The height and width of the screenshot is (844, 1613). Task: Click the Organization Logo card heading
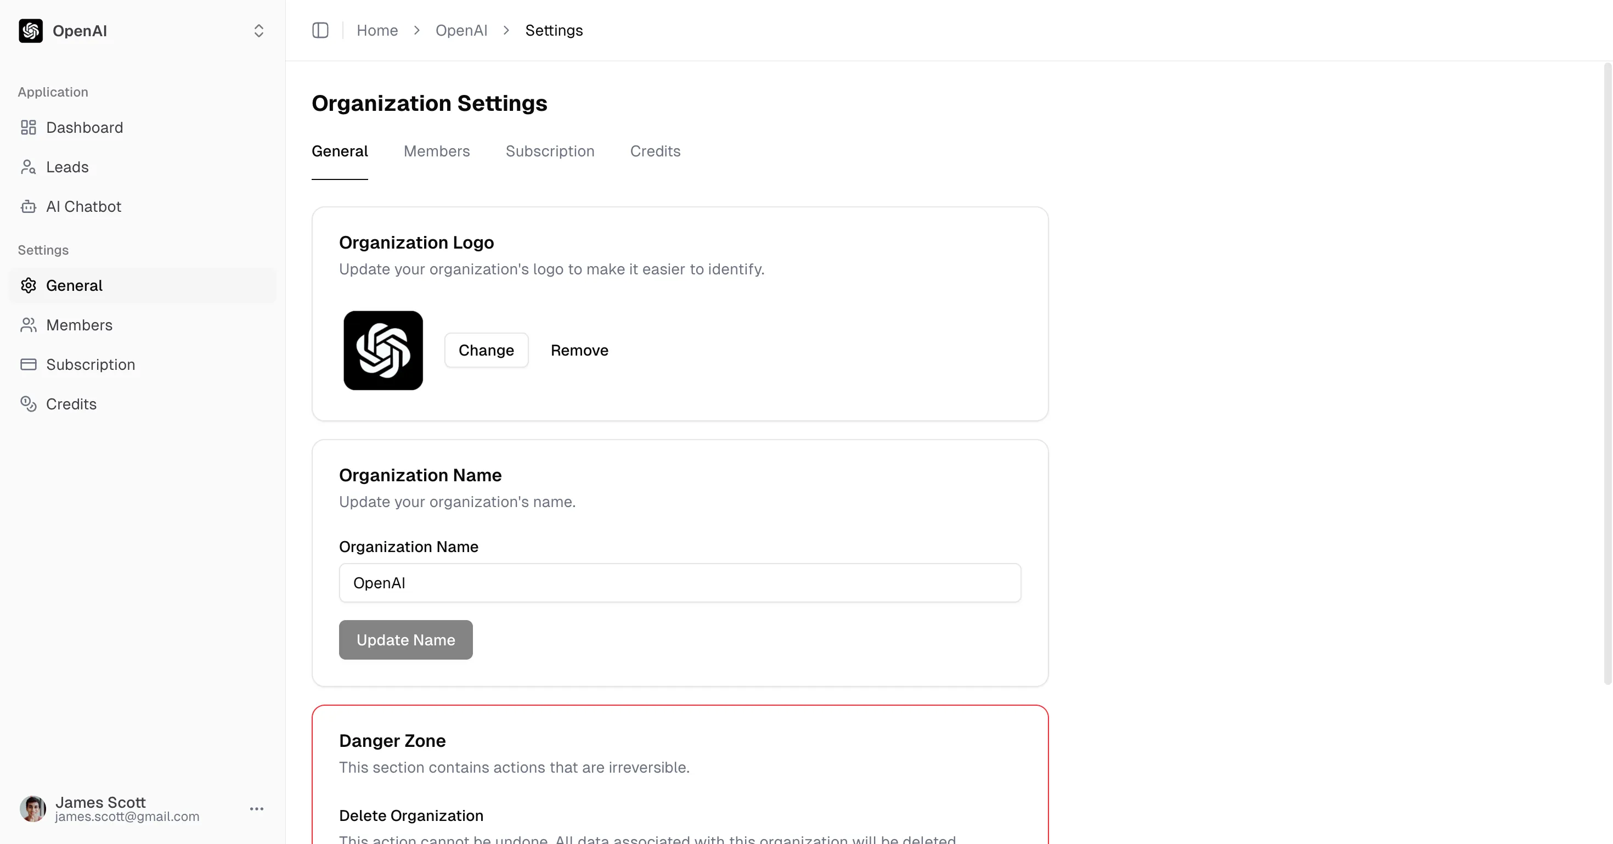point(416,243)
